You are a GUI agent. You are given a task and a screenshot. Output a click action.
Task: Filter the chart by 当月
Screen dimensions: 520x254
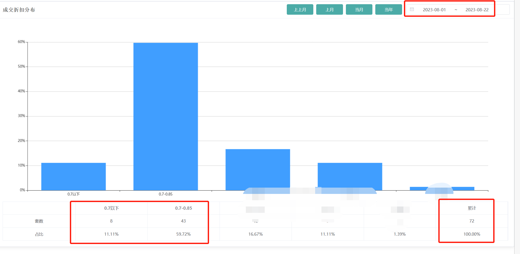click(359, 10)
